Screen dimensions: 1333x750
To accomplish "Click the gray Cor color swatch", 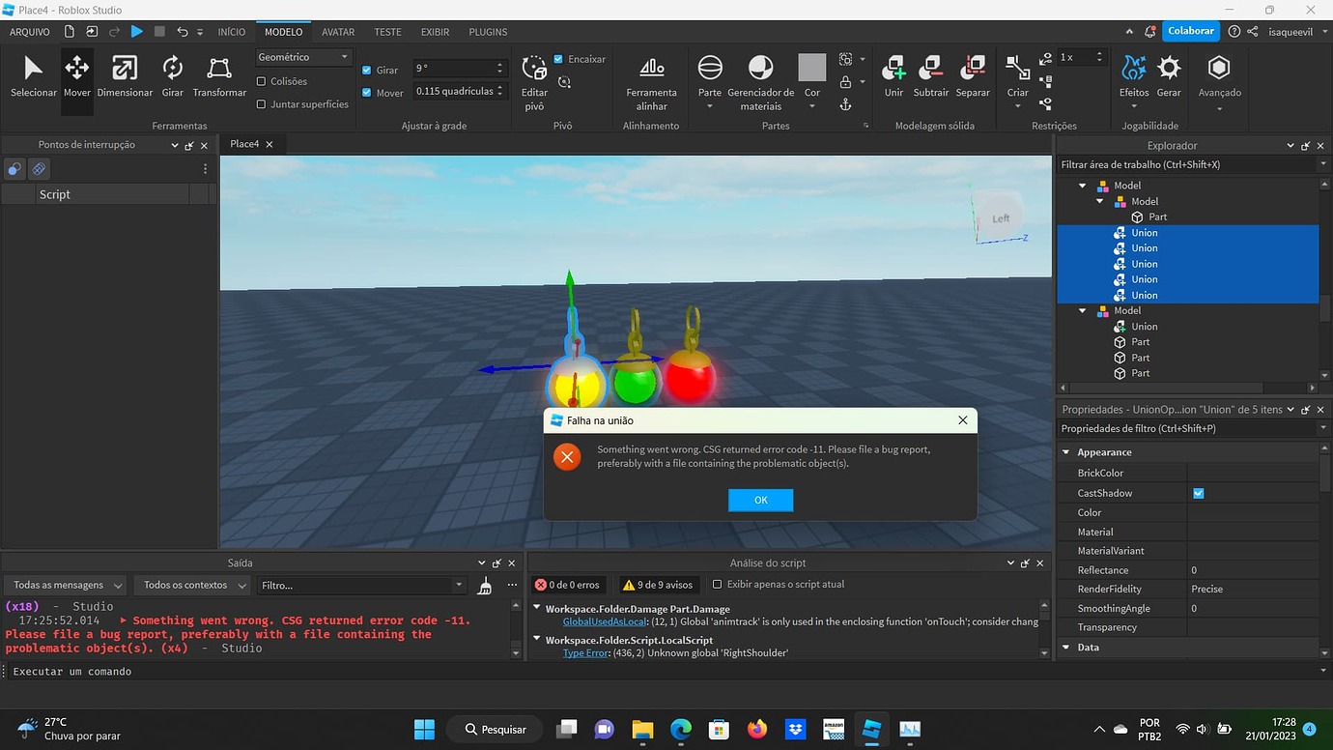I will click(x=812, y=68).
